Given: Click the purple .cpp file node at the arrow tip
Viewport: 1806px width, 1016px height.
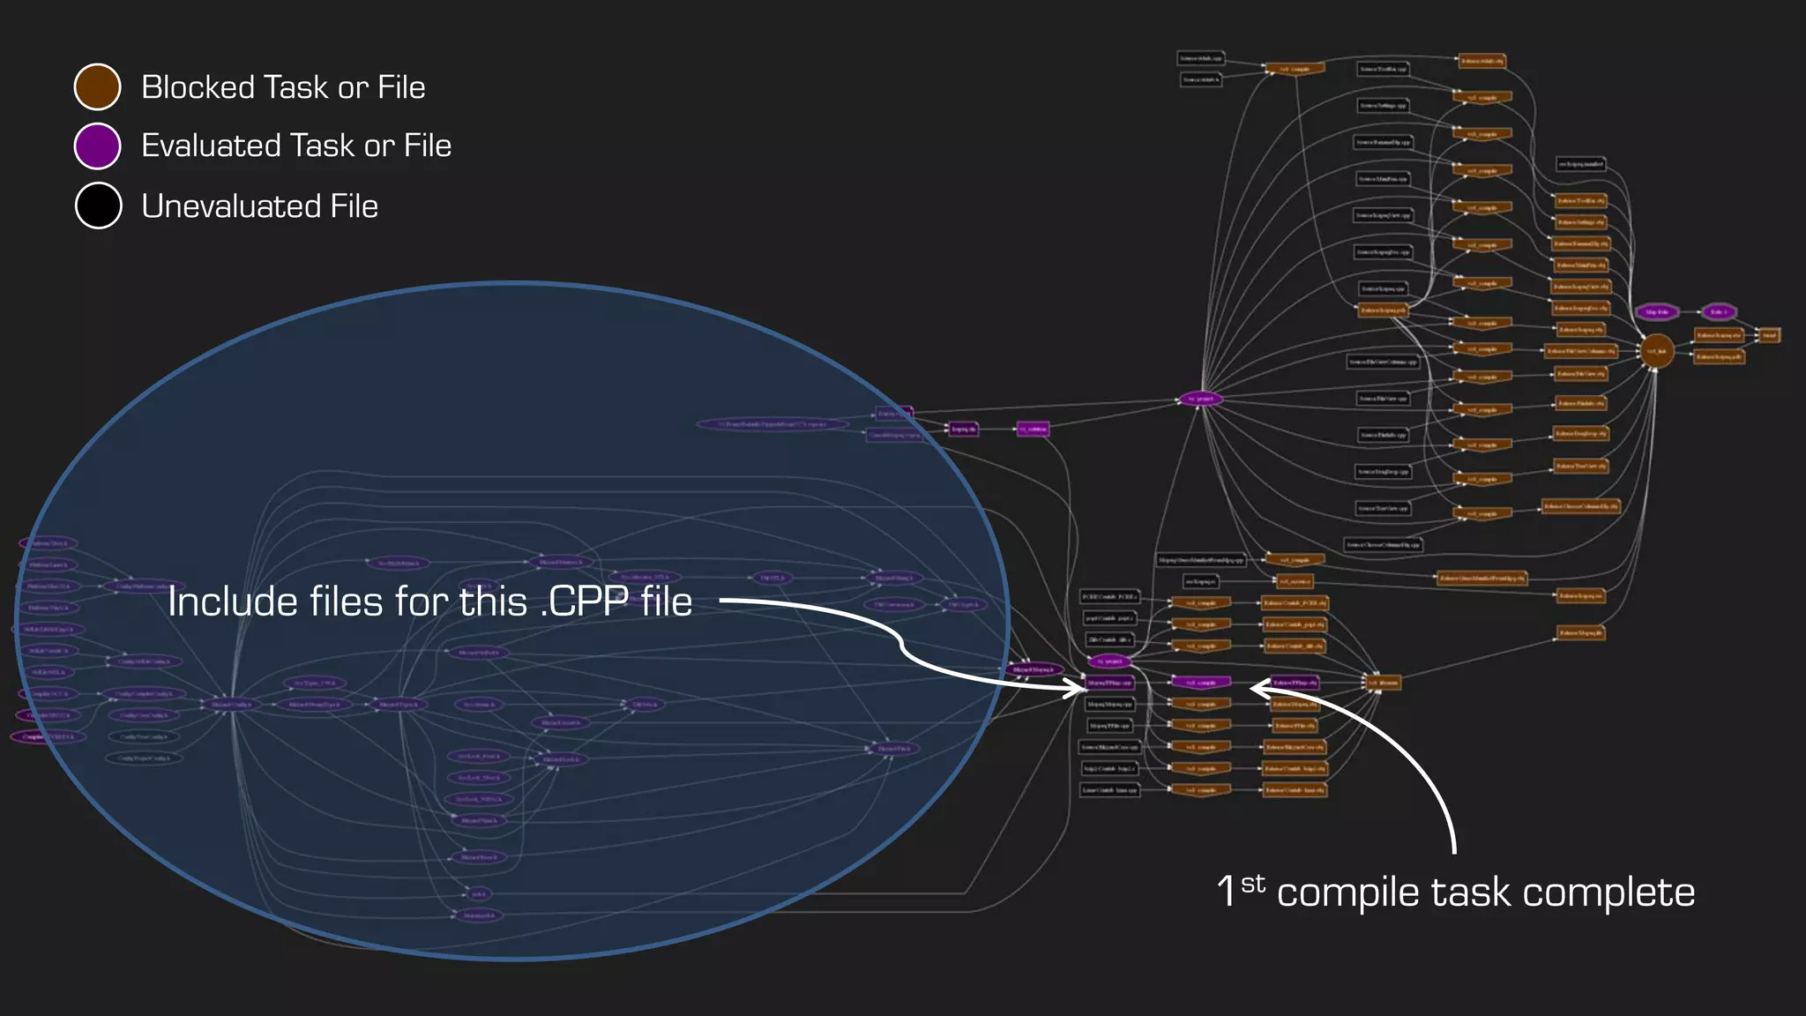Looking at the screenshot, I should point(1109,683).
